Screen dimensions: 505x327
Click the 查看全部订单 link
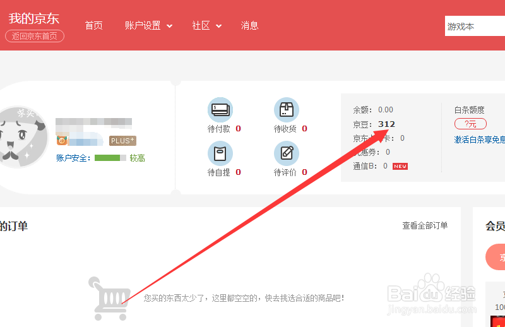(x=425, y=225)
